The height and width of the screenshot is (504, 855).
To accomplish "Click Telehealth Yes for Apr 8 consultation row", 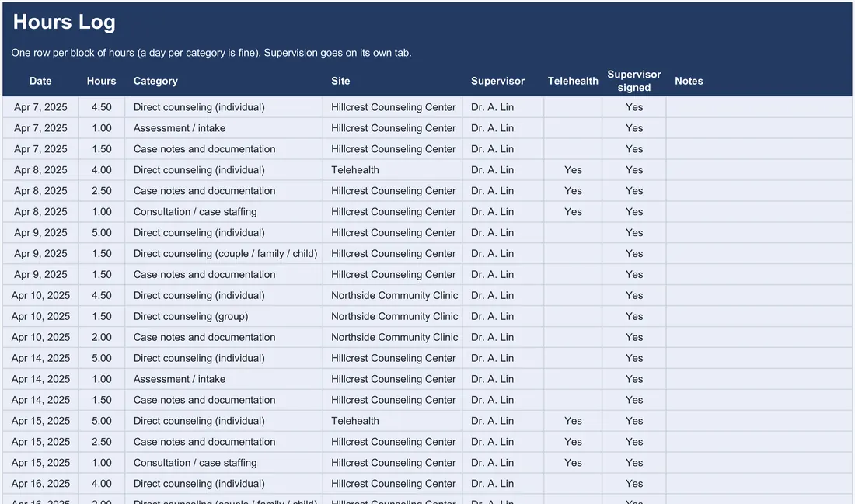I will (x=573, y=211).
